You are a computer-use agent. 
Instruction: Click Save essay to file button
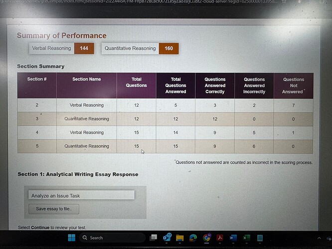pyautogui.click(x=54, y=209)
